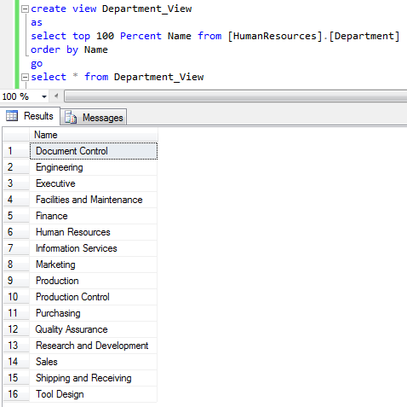Click row header number 15
Image resolution: width=407 pixels, height=407 pixels.
click(x=16, y=378)
